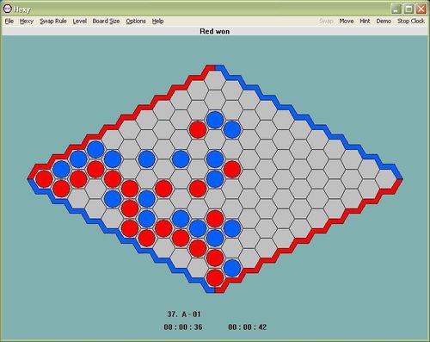Click the Move command

pos(347,22)
